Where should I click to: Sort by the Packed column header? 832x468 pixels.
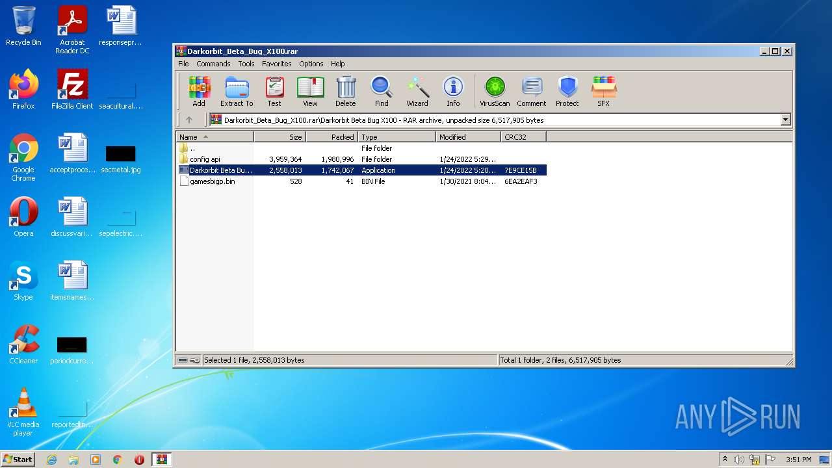point(331,136)
